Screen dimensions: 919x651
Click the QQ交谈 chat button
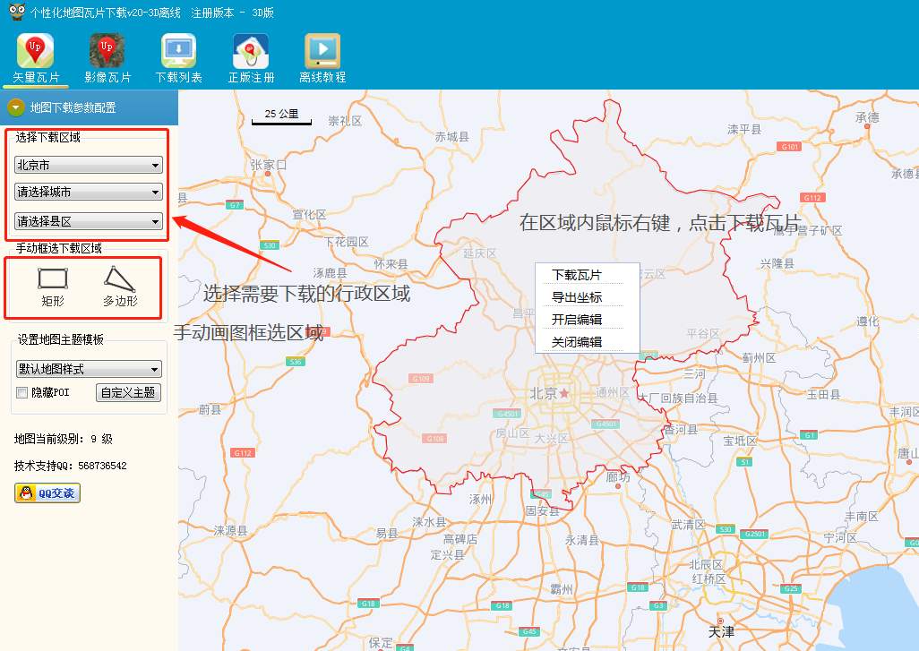47,493
